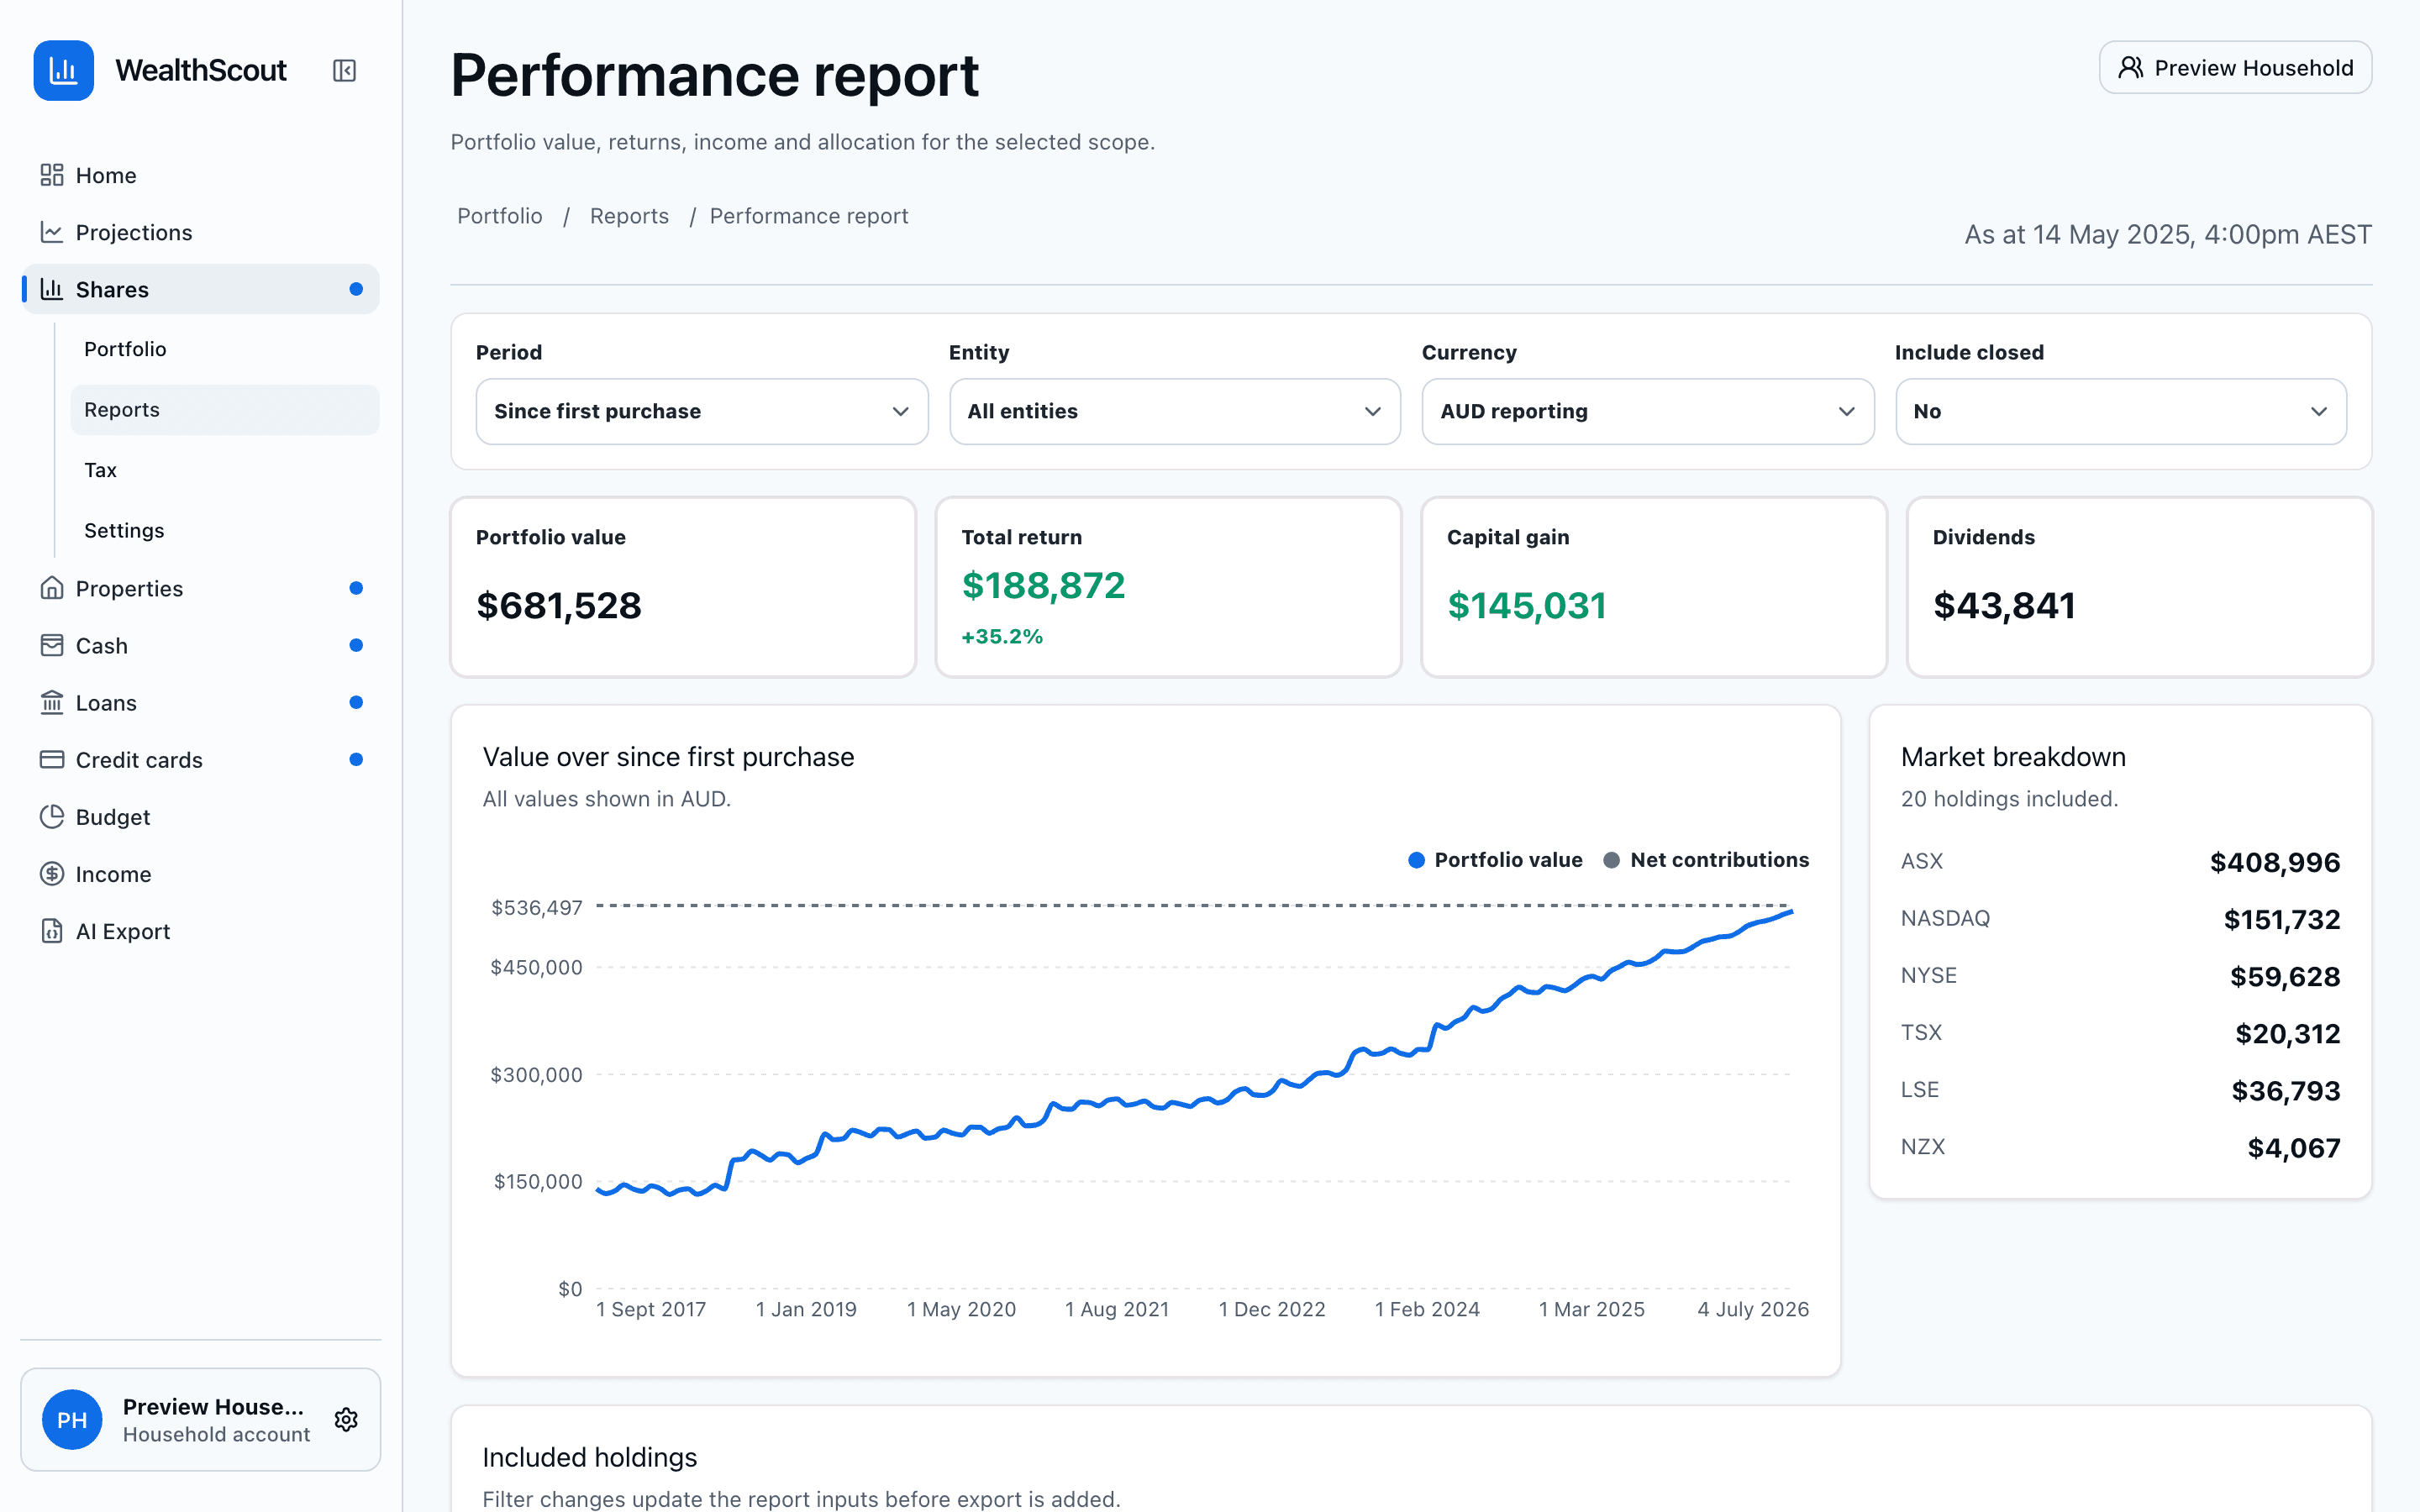Image resolution: width=2420 pixels, height=1512 pixels.
Task: Select the Shares sidebar item
Action: [200, 289]
